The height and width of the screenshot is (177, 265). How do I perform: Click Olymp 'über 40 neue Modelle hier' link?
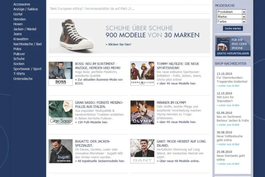[176, 122]
